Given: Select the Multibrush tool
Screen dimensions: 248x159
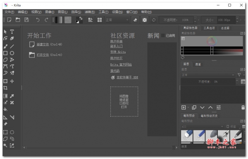Looking at the screenshot, I should 12,73.
